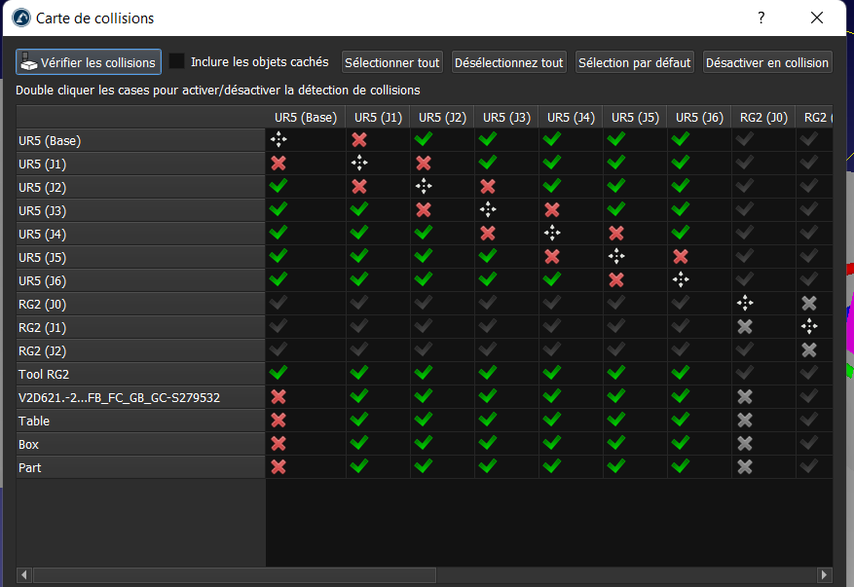Click Désactiver en collision button

click(x=767, y=62)
